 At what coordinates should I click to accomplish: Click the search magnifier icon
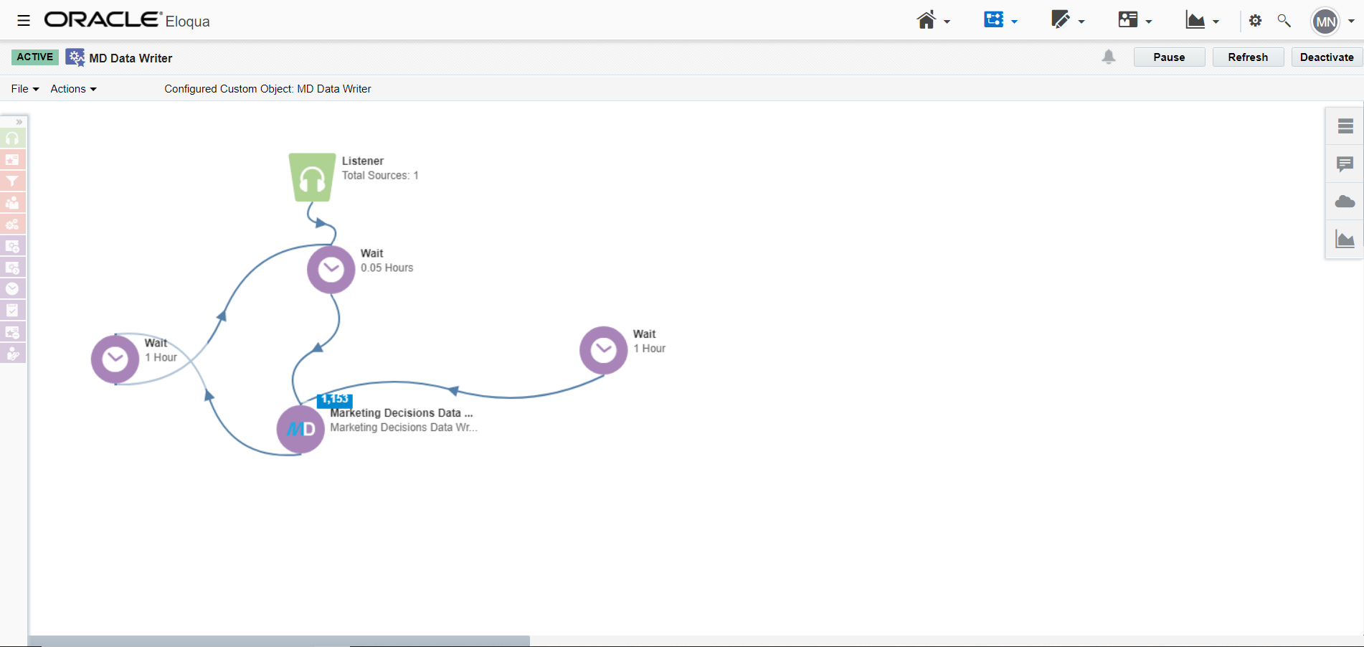(x=1284, y=21)
